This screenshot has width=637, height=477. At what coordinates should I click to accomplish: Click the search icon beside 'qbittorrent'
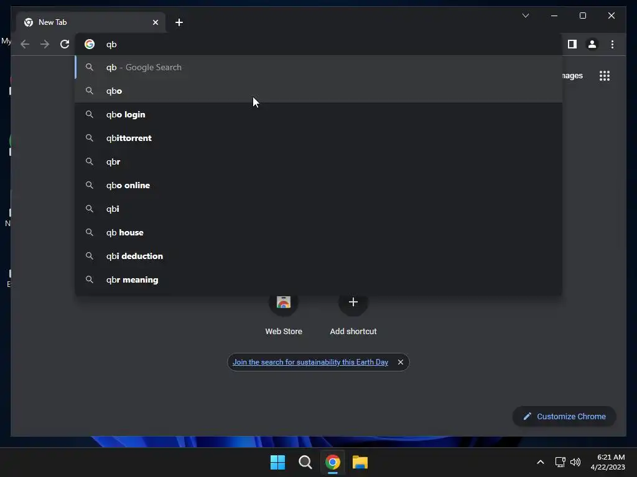[x=90, y=138]
